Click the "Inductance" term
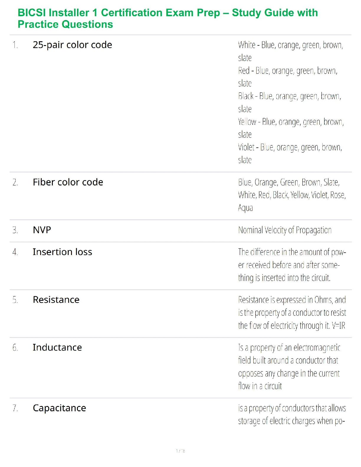This screenshot has width=361, height=467. coord(57,348)
